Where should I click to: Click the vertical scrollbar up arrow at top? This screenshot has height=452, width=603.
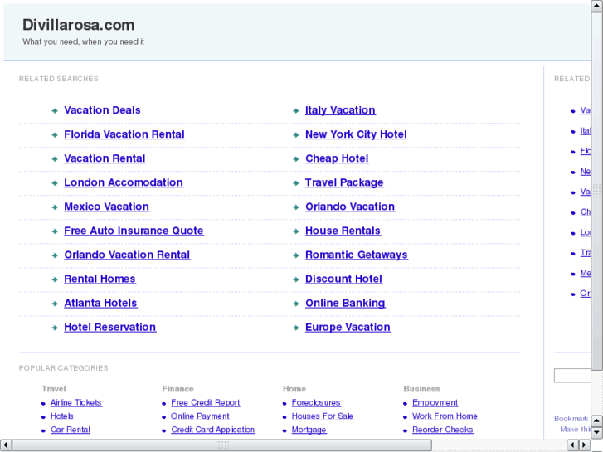pos(597,6)
